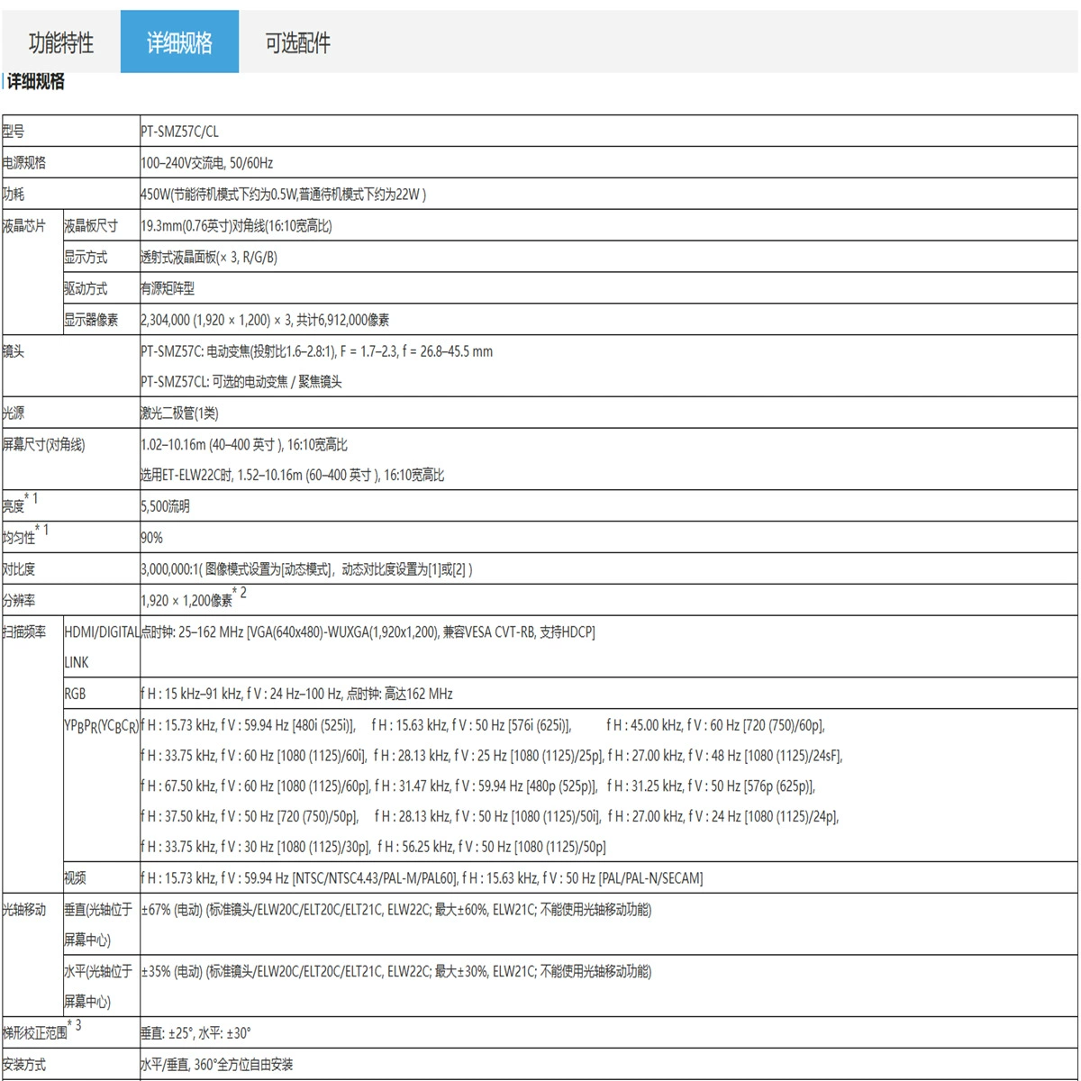The height and width of the screenshot is (1081, 1081).
Task: Click the 光源 row label
Action: [14, 413]
